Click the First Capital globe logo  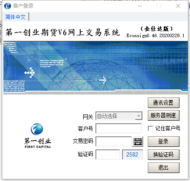tap(37, 129)
